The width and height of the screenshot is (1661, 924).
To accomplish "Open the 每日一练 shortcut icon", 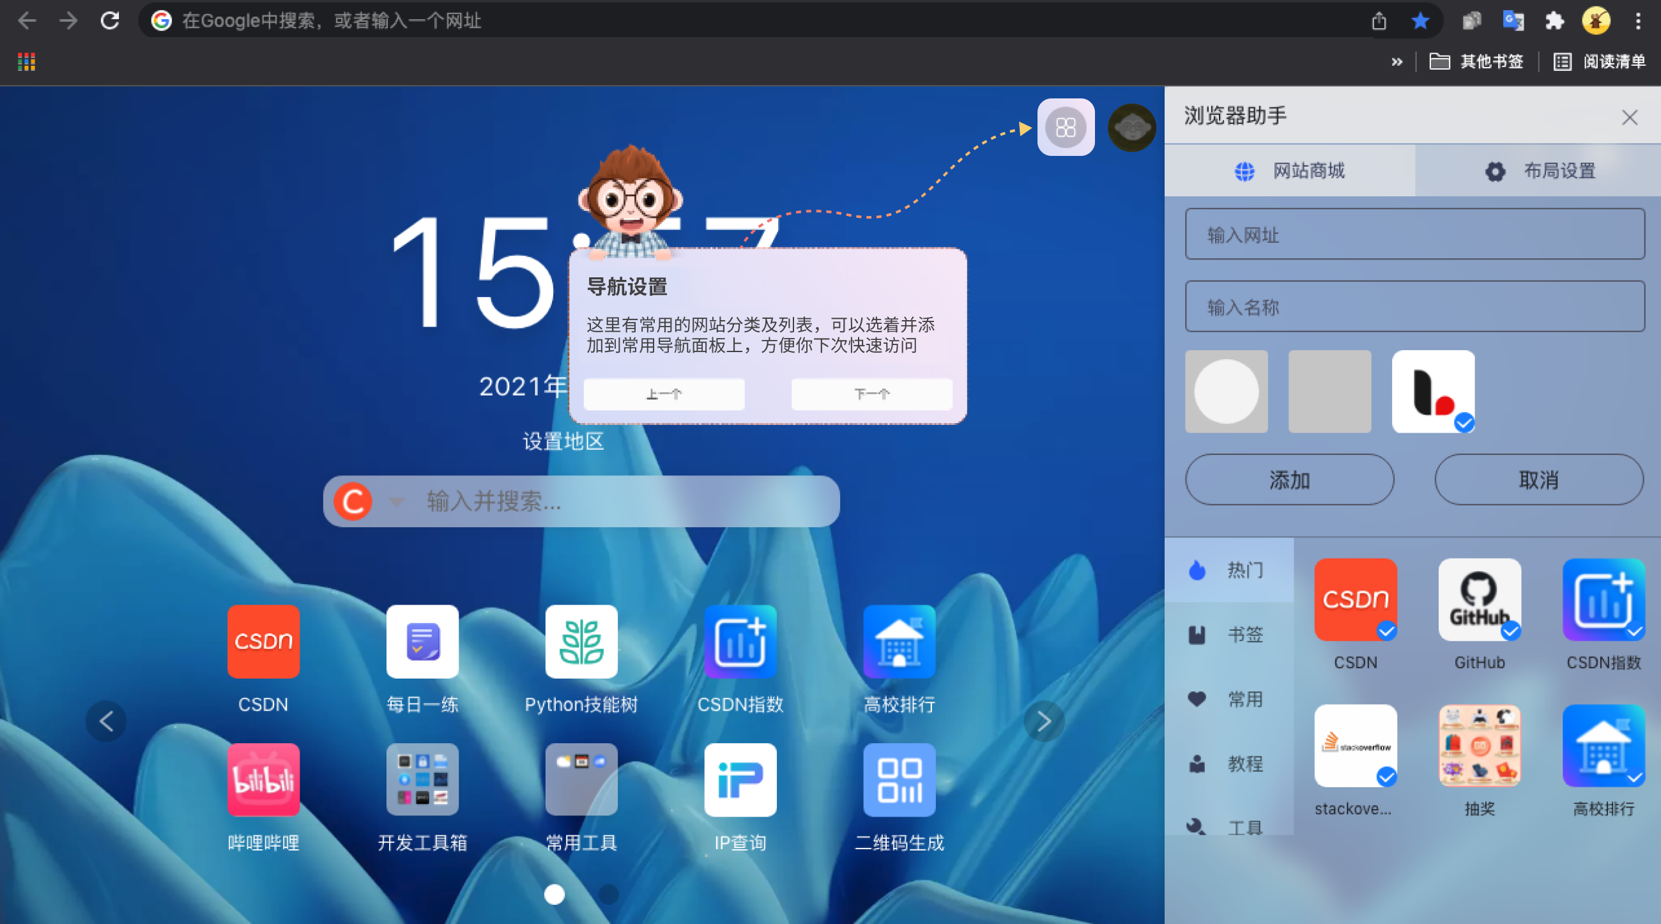I will tap(422, 641).
